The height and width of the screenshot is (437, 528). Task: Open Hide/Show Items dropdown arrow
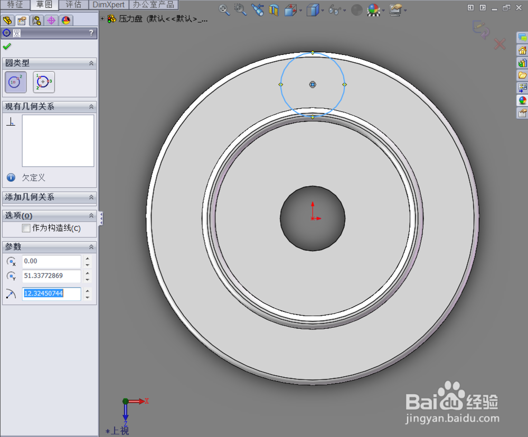point(345,11)
